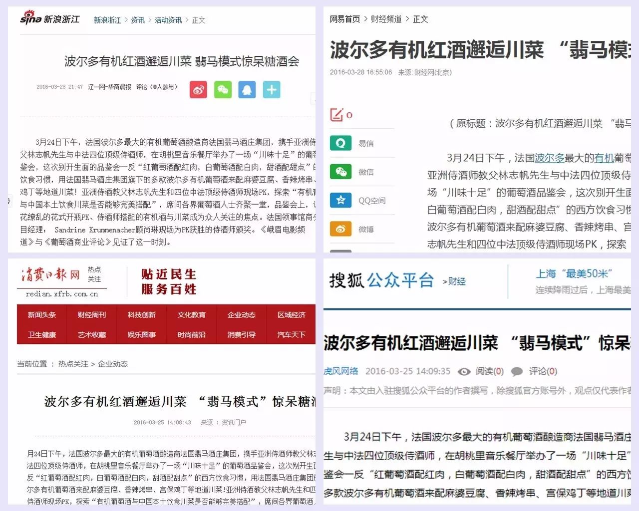Click the 辽一网-华商晨报 source label
Viewport: 639px width, 511px height.
109,87
